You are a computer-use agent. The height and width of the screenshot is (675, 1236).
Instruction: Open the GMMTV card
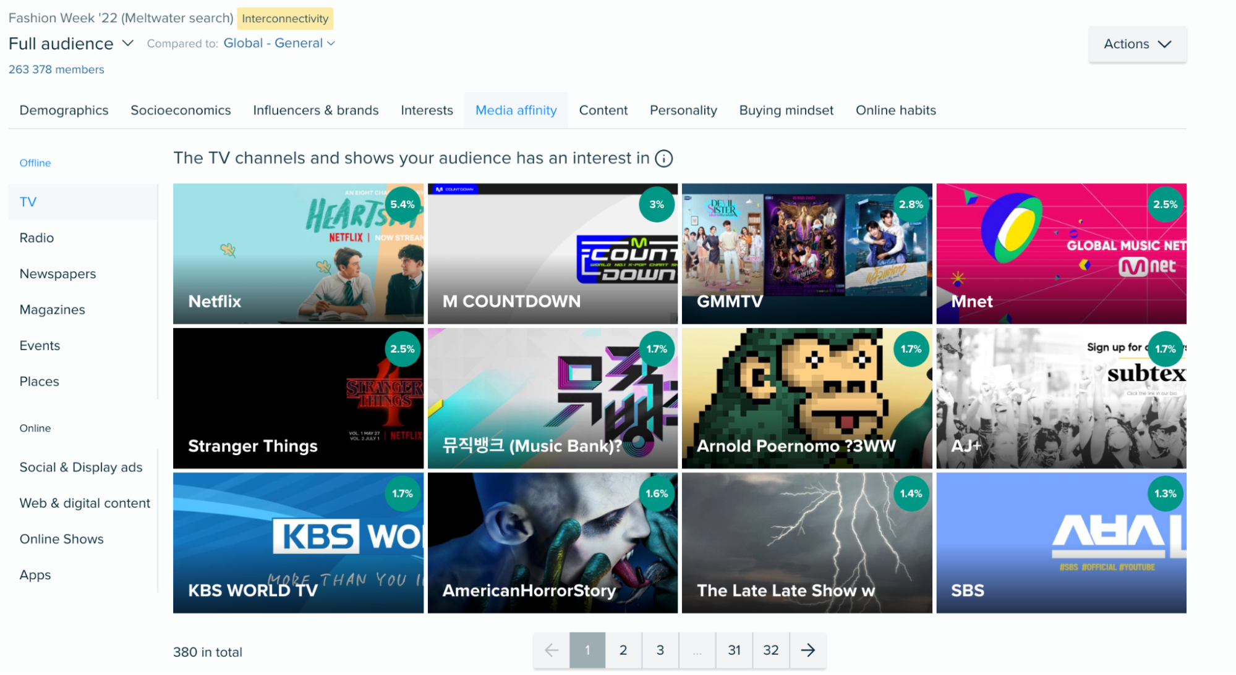coord(807,253)
